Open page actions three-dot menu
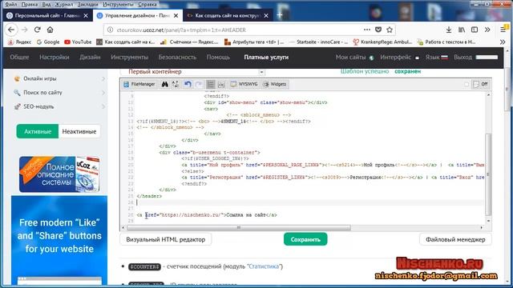 pos(367,30)
